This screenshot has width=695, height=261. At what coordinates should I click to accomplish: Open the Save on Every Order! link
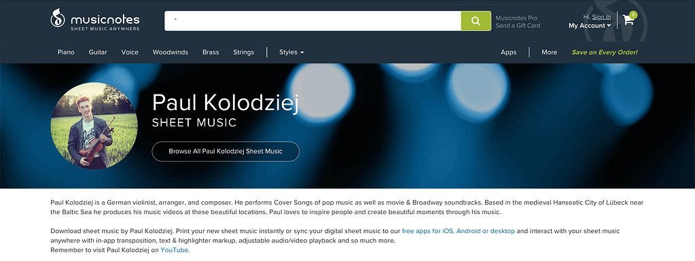[605, 52]
